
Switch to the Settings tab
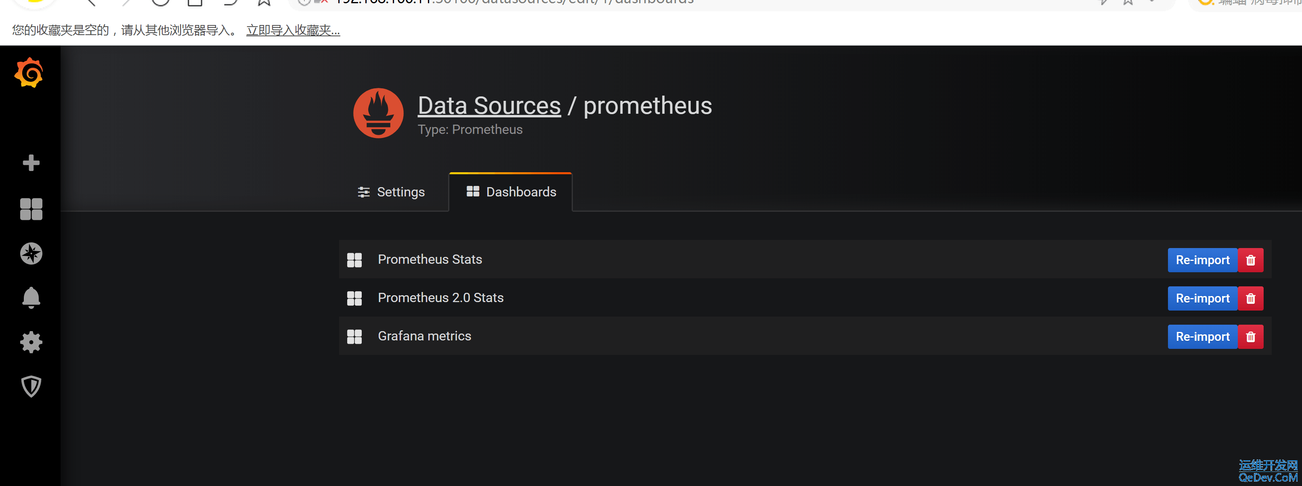coord(391,192)
